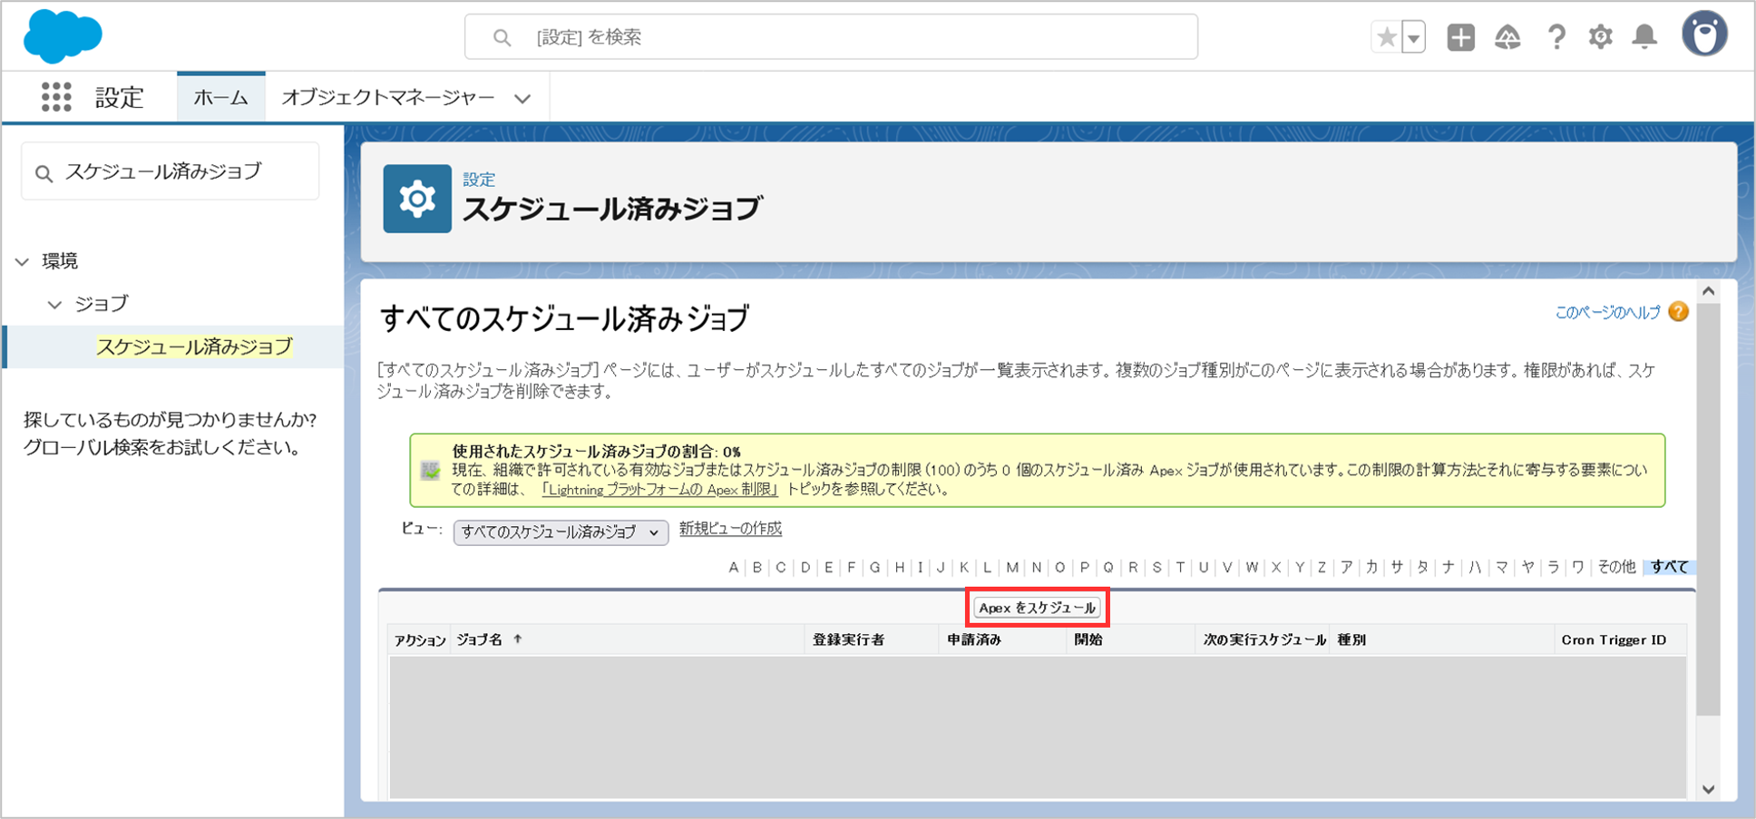The width and height of the screenshot is (1756, 819).
Task: Open the Trailhead guidance icon
Action: [x=1507, y=37]
